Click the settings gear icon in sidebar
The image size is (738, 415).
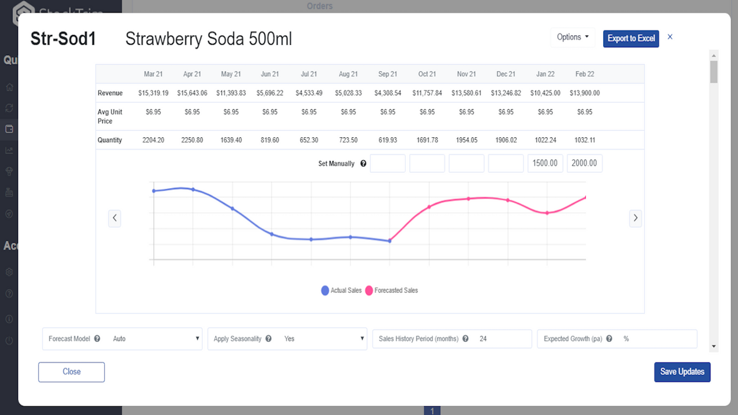[x=9, y=271]
